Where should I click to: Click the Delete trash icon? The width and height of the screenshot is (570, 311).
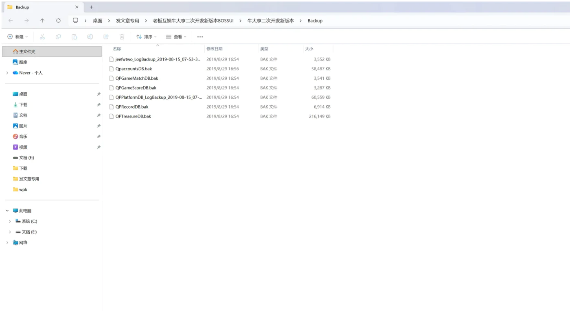122,37
